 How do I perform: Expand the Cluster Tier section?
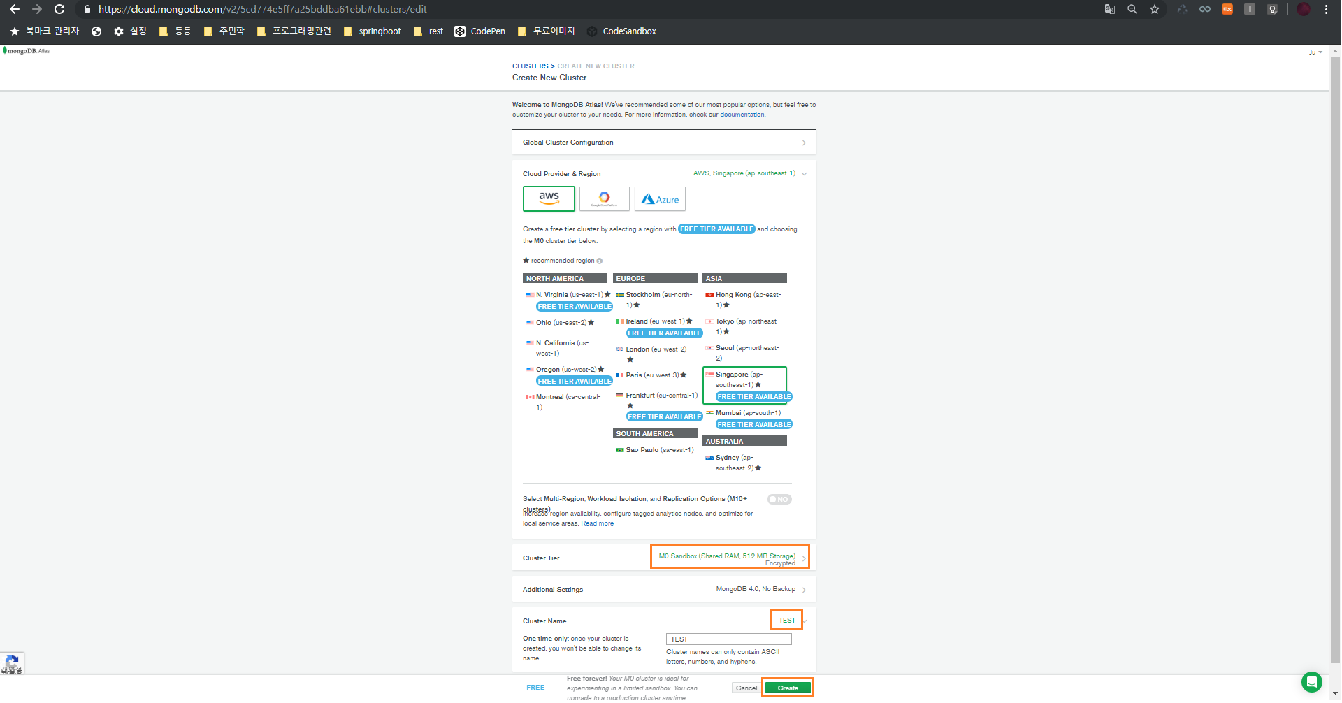coord(664,558)
